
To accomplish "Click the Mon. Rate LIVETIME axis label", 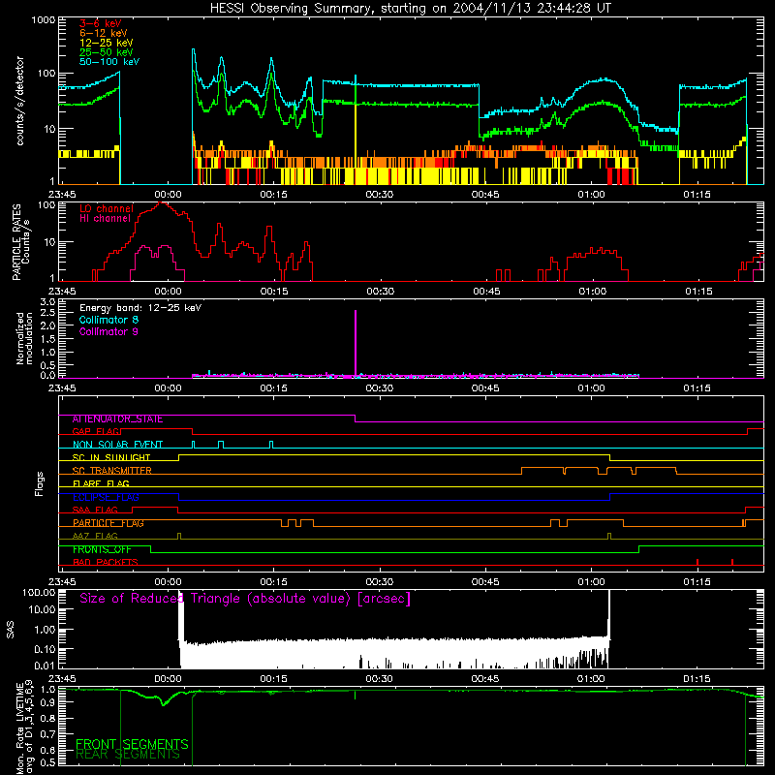I will tap(24, 728).
